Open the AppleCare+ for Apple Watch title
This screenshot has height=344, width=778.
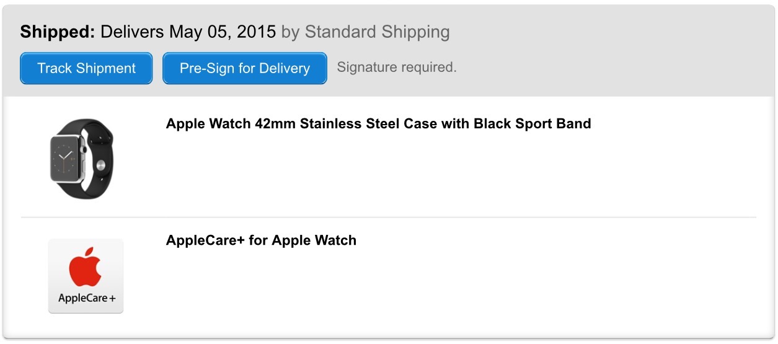click(x=261, y=240)
